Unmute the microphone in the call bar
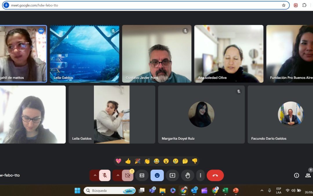Image resolution: width=313 pixels, height=196 pixels. coord(105,175)
